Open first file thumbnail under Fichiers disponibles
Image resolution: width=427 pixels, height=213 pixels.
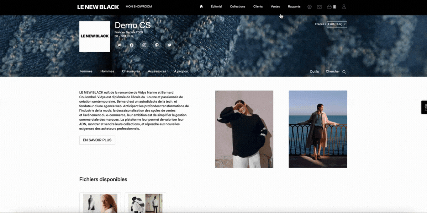coord(100,203)
